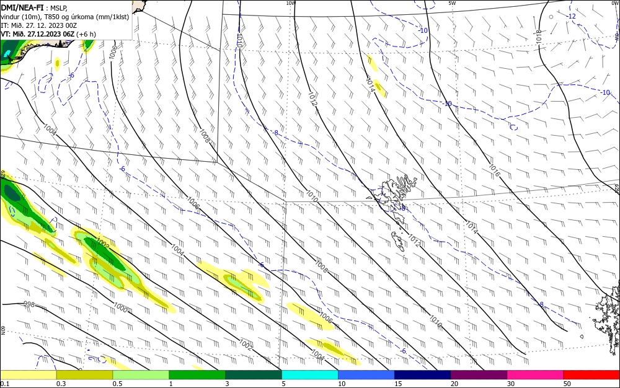Viewport: 620px width, 388px height.
Task: Click the '1000' isobar label
Action: [120, 307]
